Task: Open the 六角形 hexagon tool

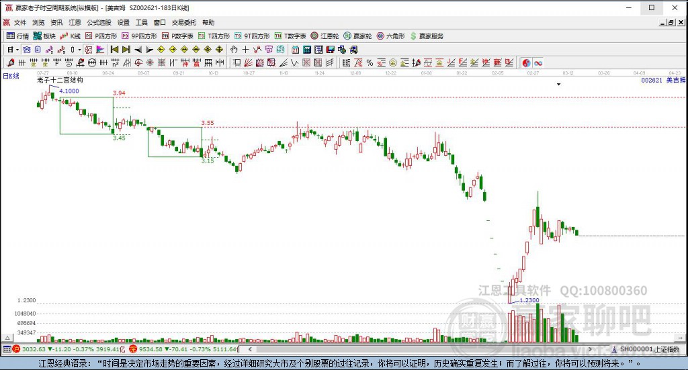Action: click(391, 36)
